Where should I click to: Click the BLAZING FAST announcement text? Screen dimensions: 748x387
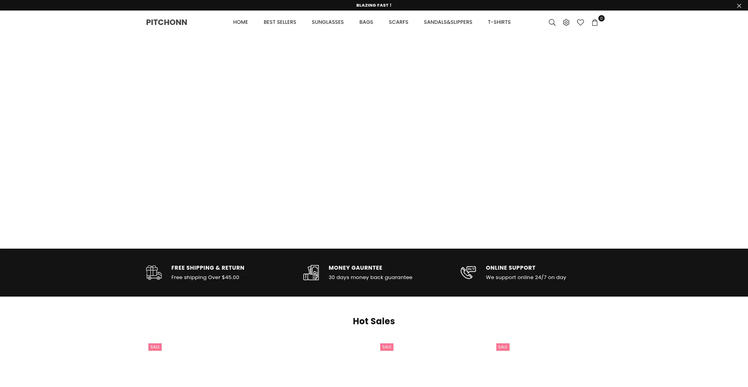374,5
